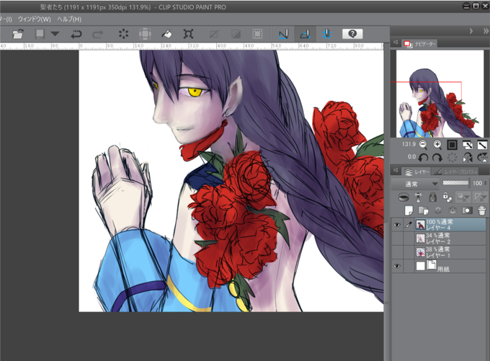
Task: Switch to the レイヤー tab
Action: coord(416,172)
